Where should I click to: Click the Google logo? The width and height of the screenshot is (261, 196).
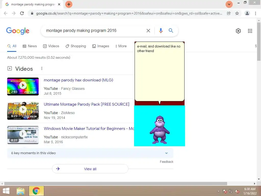(18, 31)
